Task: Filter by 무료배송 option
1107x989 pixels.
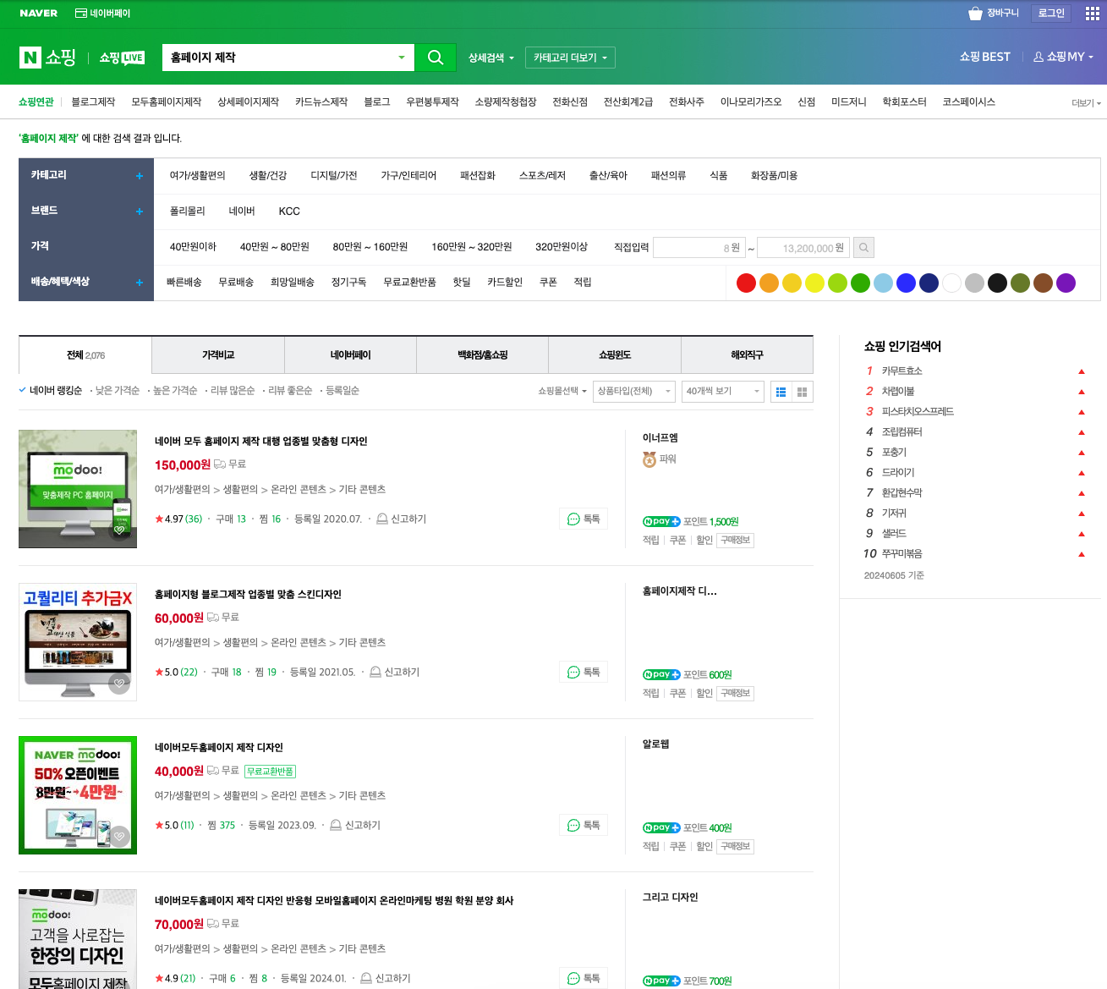Action: coord(236,283)
